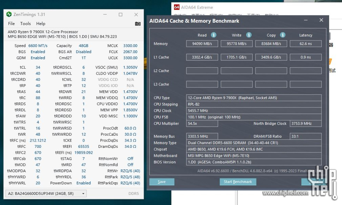Click the CPU FSB field 100.1 MHz
This screenshot has width=342, height=205.
(254, 117)
